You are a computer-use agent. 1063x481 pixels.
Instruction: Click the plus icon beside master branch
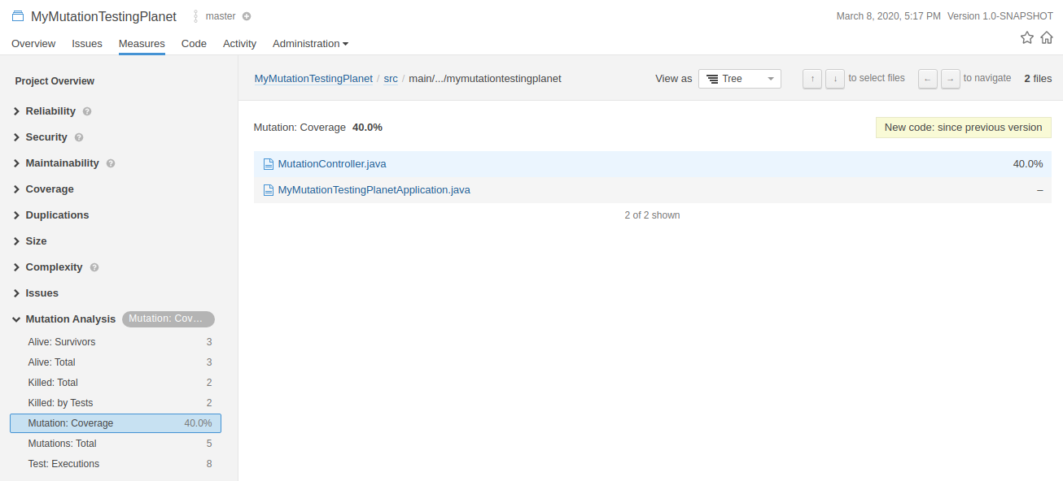pos(247,16)
